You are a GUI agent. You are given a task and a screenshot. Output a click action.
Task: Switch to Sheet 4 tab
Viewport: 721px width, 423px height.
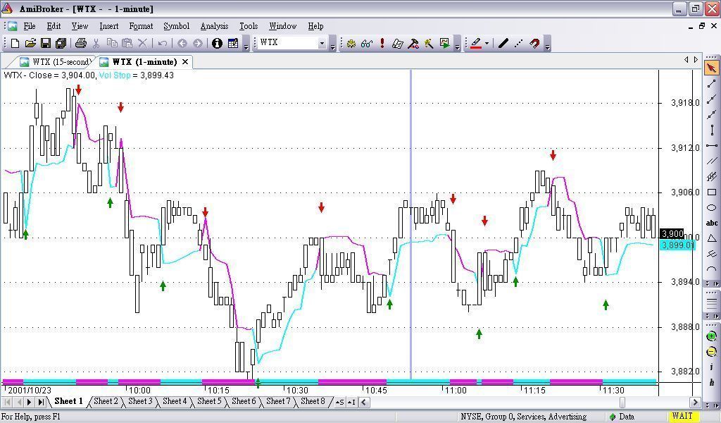click(175, 401)
